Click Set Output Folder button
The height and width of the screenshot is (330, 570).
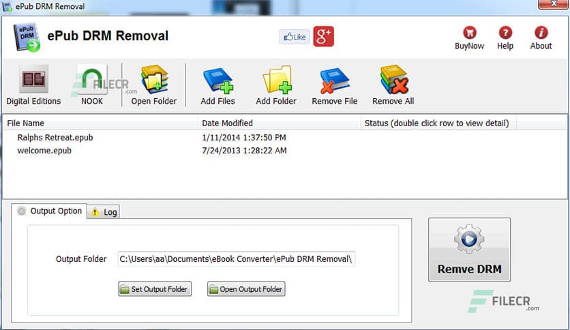click(155, 289)
